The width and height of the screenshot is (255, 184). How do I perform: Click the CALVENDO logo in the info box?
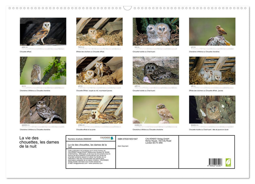click(107, 138)
